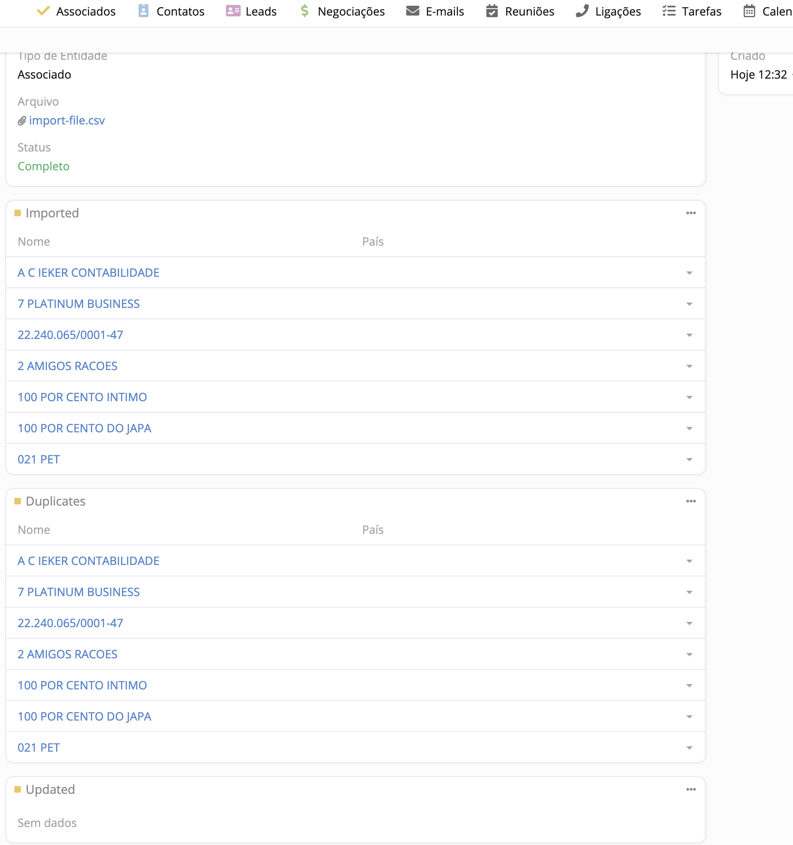Click the Duplicates panel title
The image size is (793, 845).
tap(56, 501)
